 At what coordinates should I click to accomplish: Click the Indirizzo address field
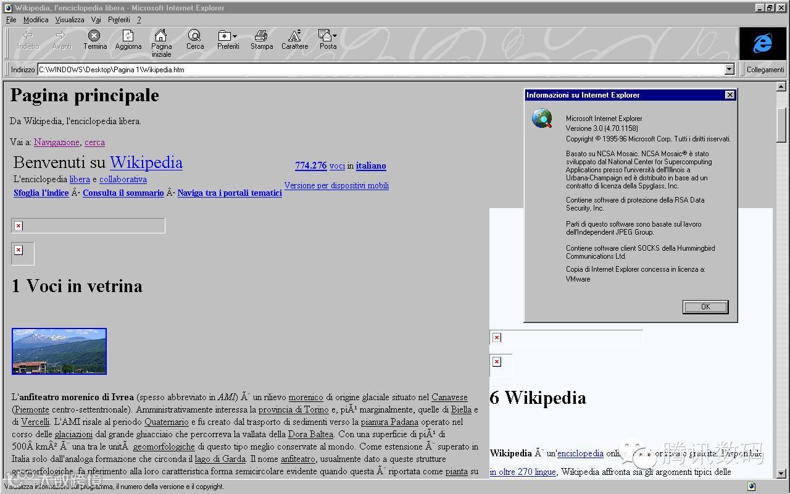pyautogui.click(x=381, y=70)
